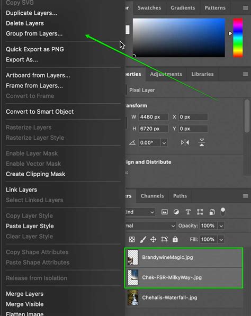Choose Delete Layers menu entry
251x316 pixels.
(x=25, y=23)
